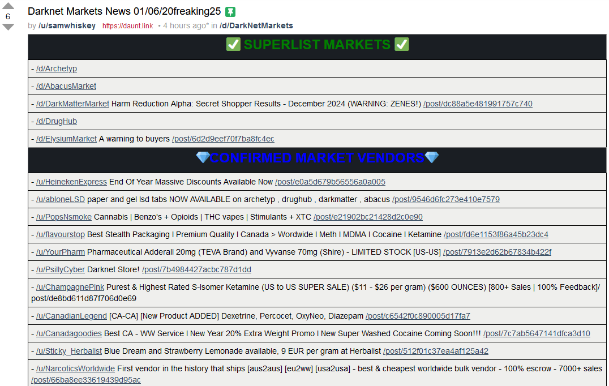
Task: Click the left diamond icon in vendors header
Action: [x=203, y=157]
